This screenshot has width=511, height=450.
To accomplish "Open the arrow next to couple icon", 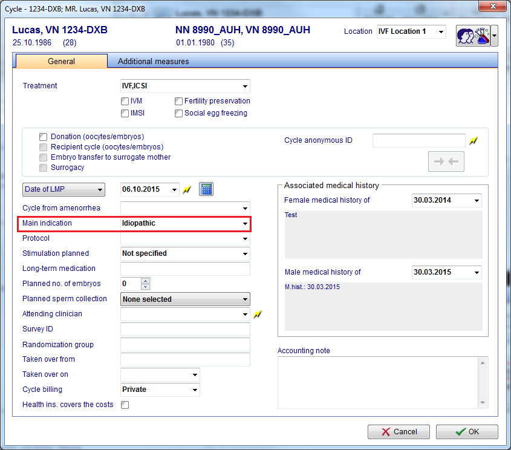I will (495, 36).
